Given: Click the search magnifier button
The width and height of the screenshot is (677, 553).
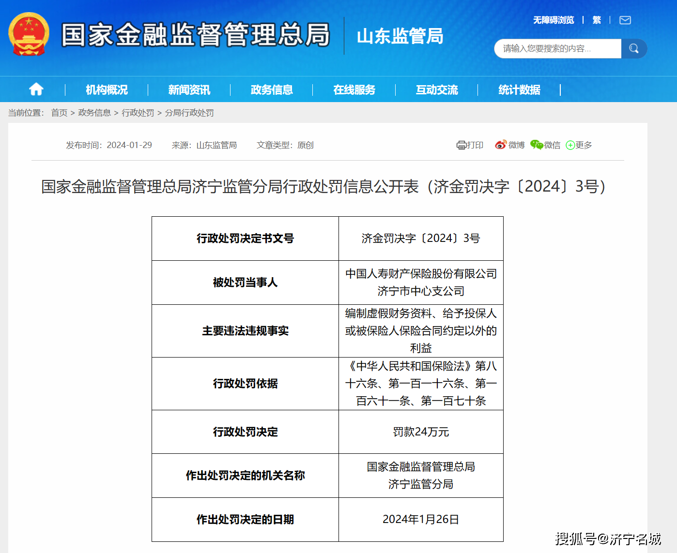Looking at the screenshot, I should (634, 48).
